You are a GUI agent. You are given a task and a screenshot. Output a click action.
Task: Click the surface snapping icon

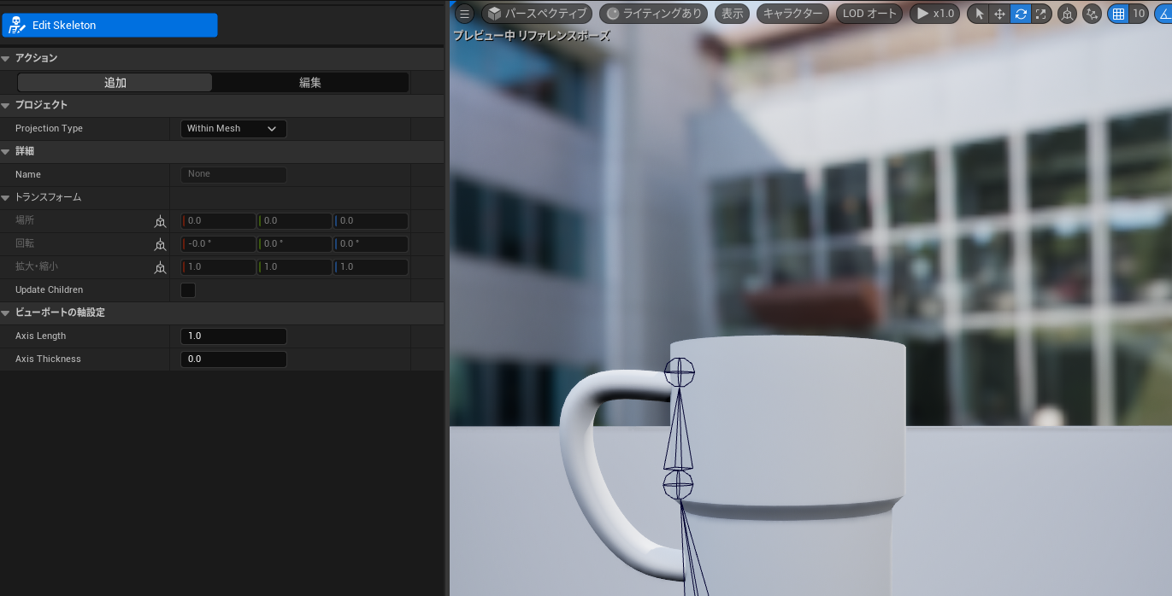pos(1091,14)
